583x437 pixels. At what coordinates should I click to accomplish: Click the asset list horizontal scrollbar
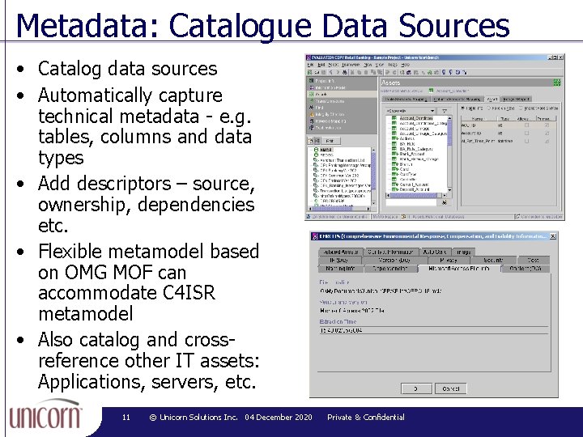(416, 196)
